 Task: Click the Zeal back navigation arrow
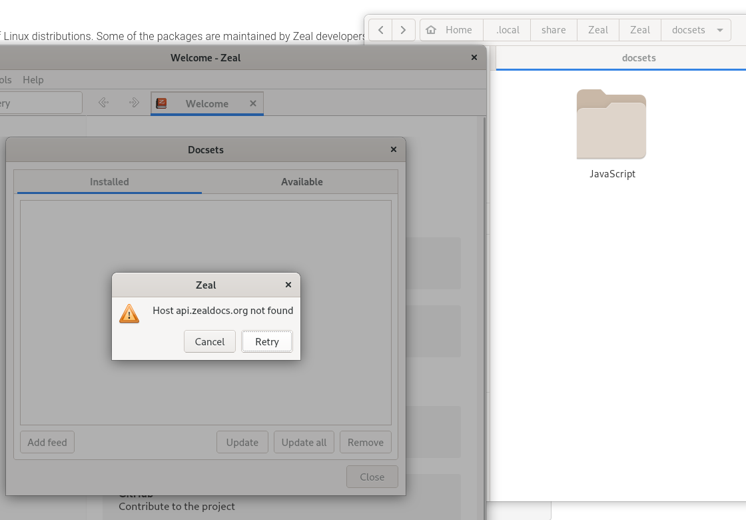103,102
